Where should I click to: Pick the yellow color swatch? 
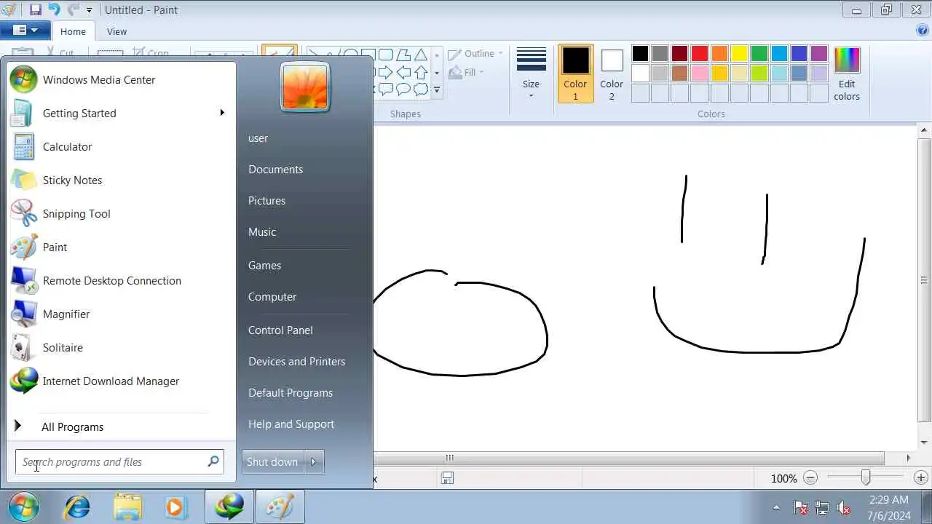pyautogui.click(x=739, y=54)
